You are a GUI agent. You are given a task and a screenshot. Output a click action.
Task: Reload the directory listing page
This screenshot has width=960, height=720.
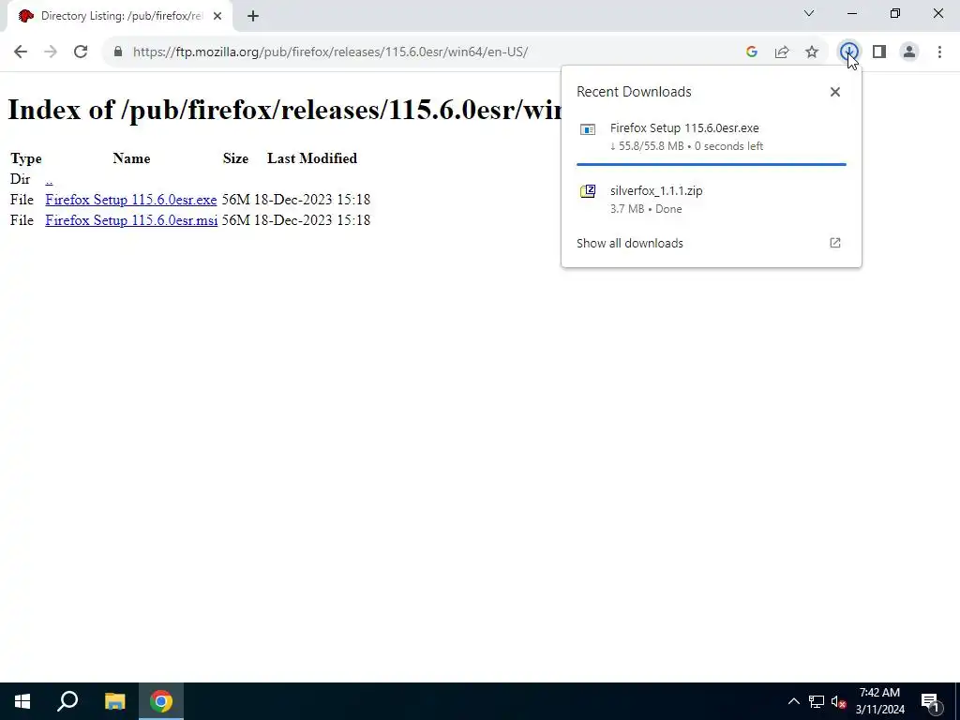point(81,52)
